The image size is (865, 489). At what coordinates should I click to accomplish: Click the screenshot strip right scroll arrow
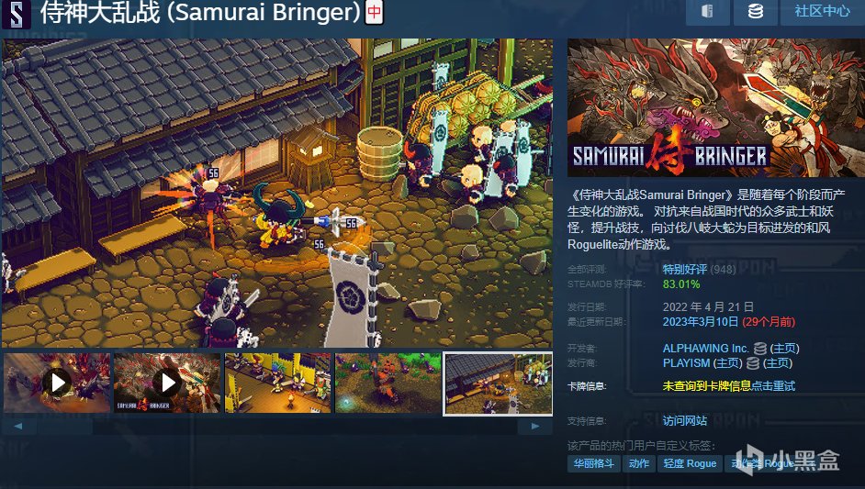[535, 426]
